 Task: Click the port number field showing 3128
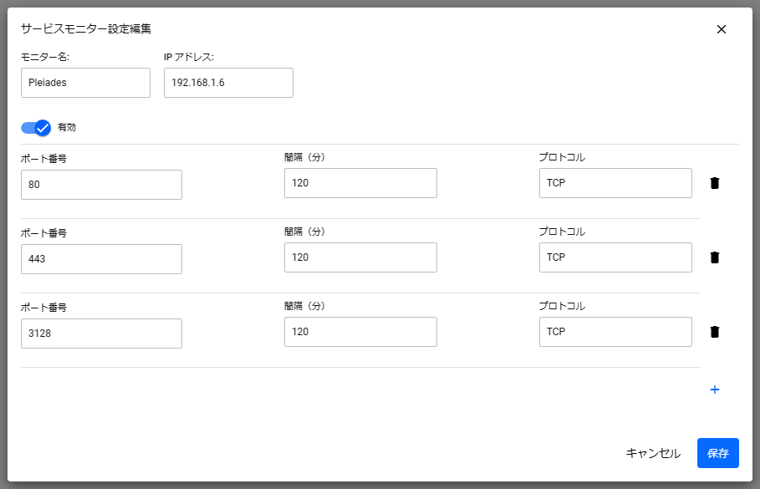[101, 334]
